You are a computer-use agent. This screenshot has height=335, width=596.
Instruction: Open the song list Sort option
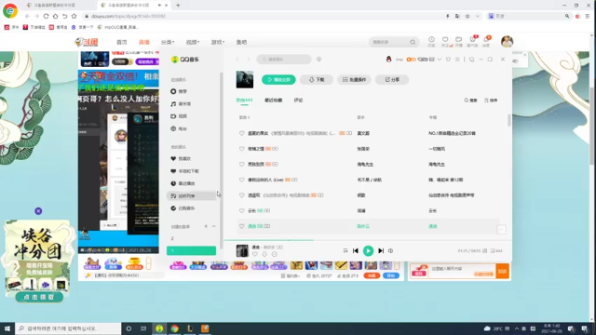coord(491,100)
